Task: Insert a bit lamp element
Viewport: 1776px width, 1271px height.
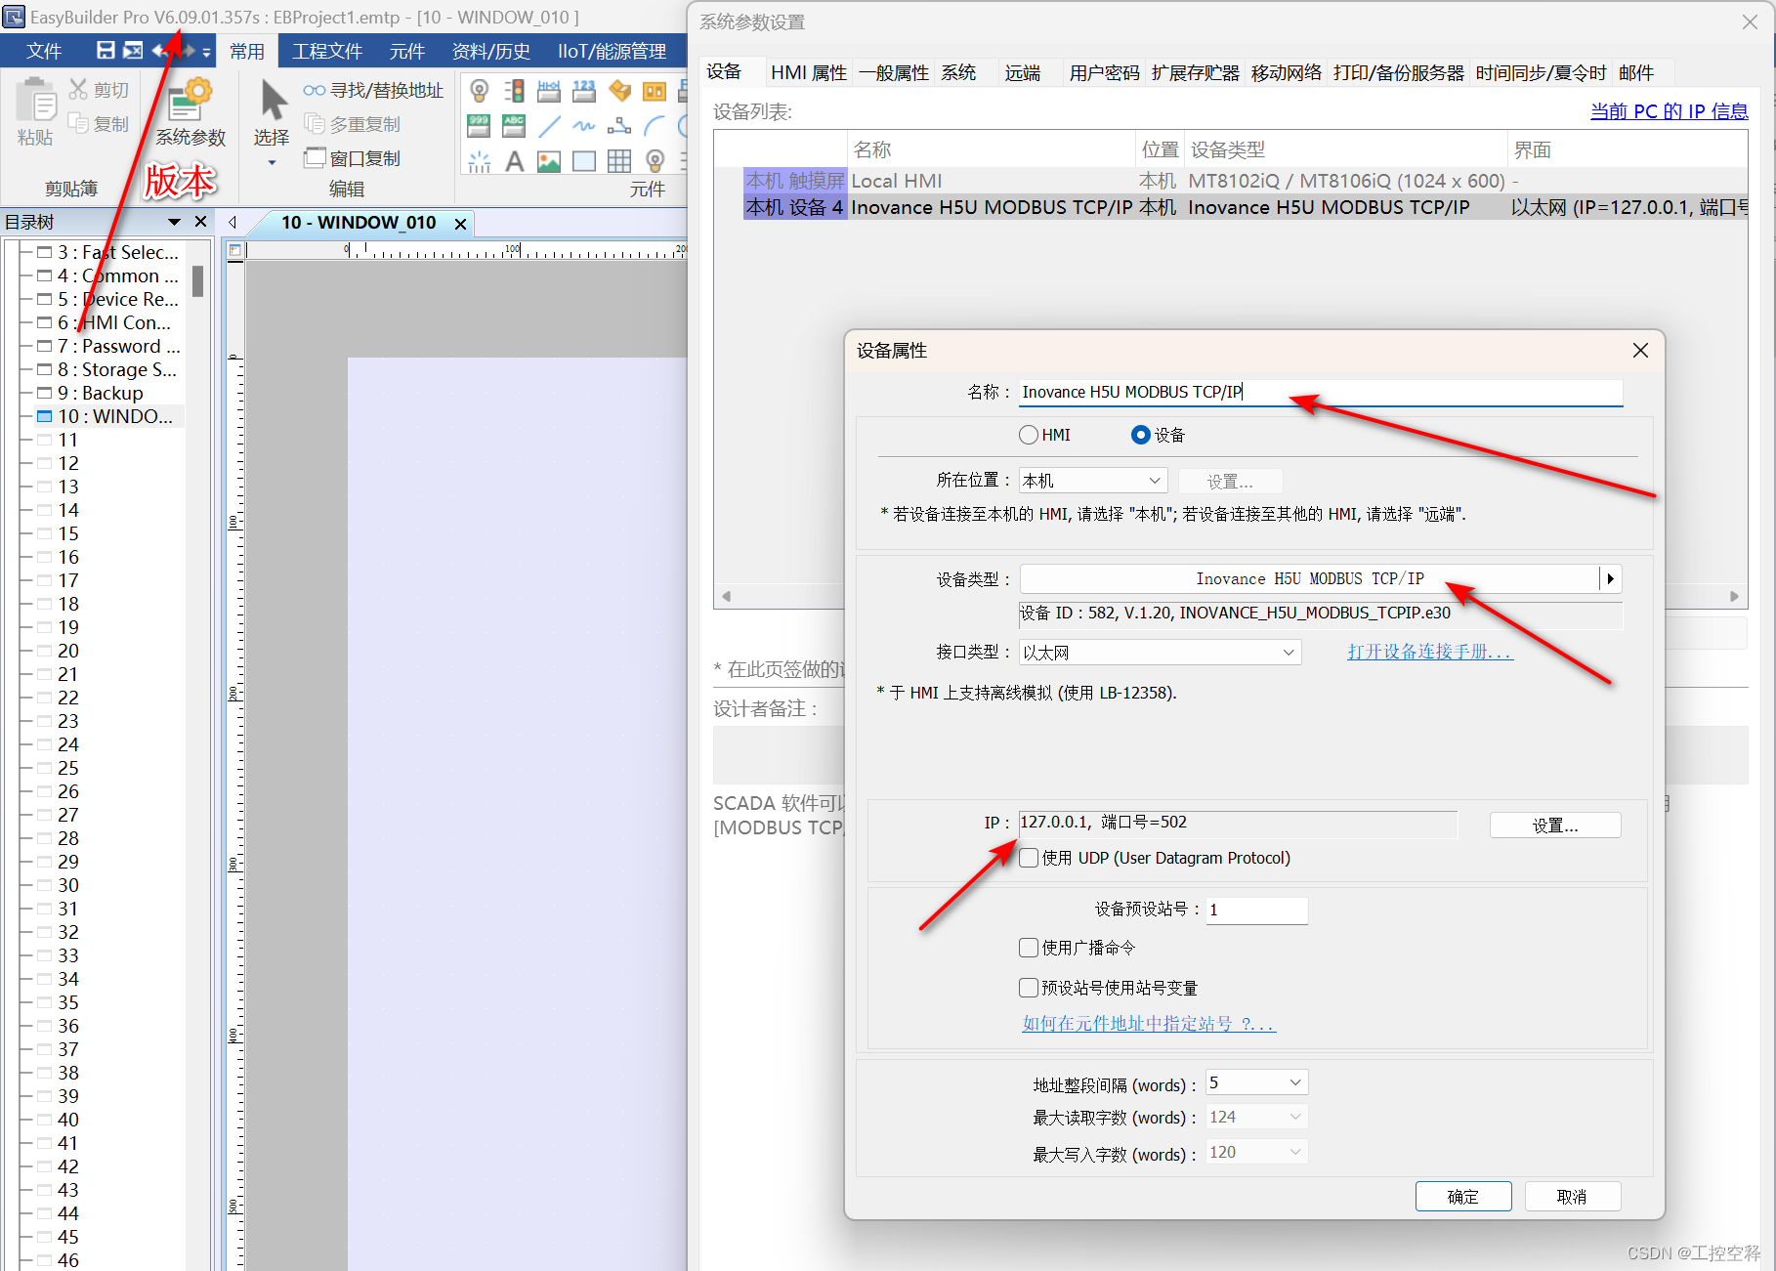Action: point(479,90)
